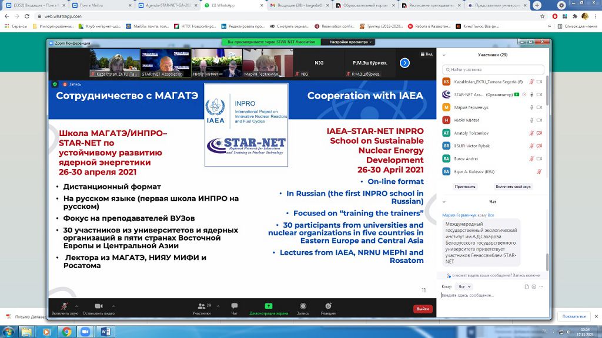Switch to Расписание преподавателя browser tab
Screen dimensions: 602x338
[x=432, y=5]
